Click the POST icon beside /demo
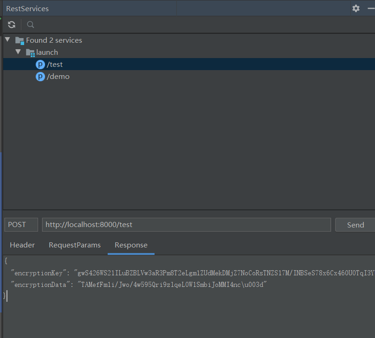Viewport: 375px width, 338px height. click(x=40, y=77)
